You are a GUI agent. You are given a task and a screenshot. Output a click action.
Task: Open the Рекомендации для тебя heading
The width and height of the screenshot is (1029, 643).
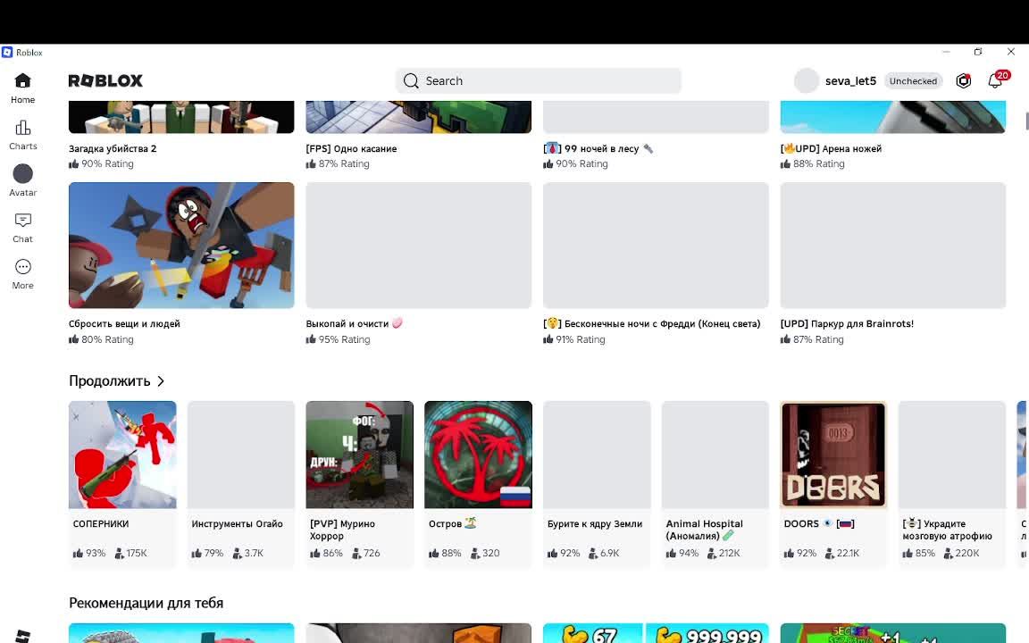(146, 603)
